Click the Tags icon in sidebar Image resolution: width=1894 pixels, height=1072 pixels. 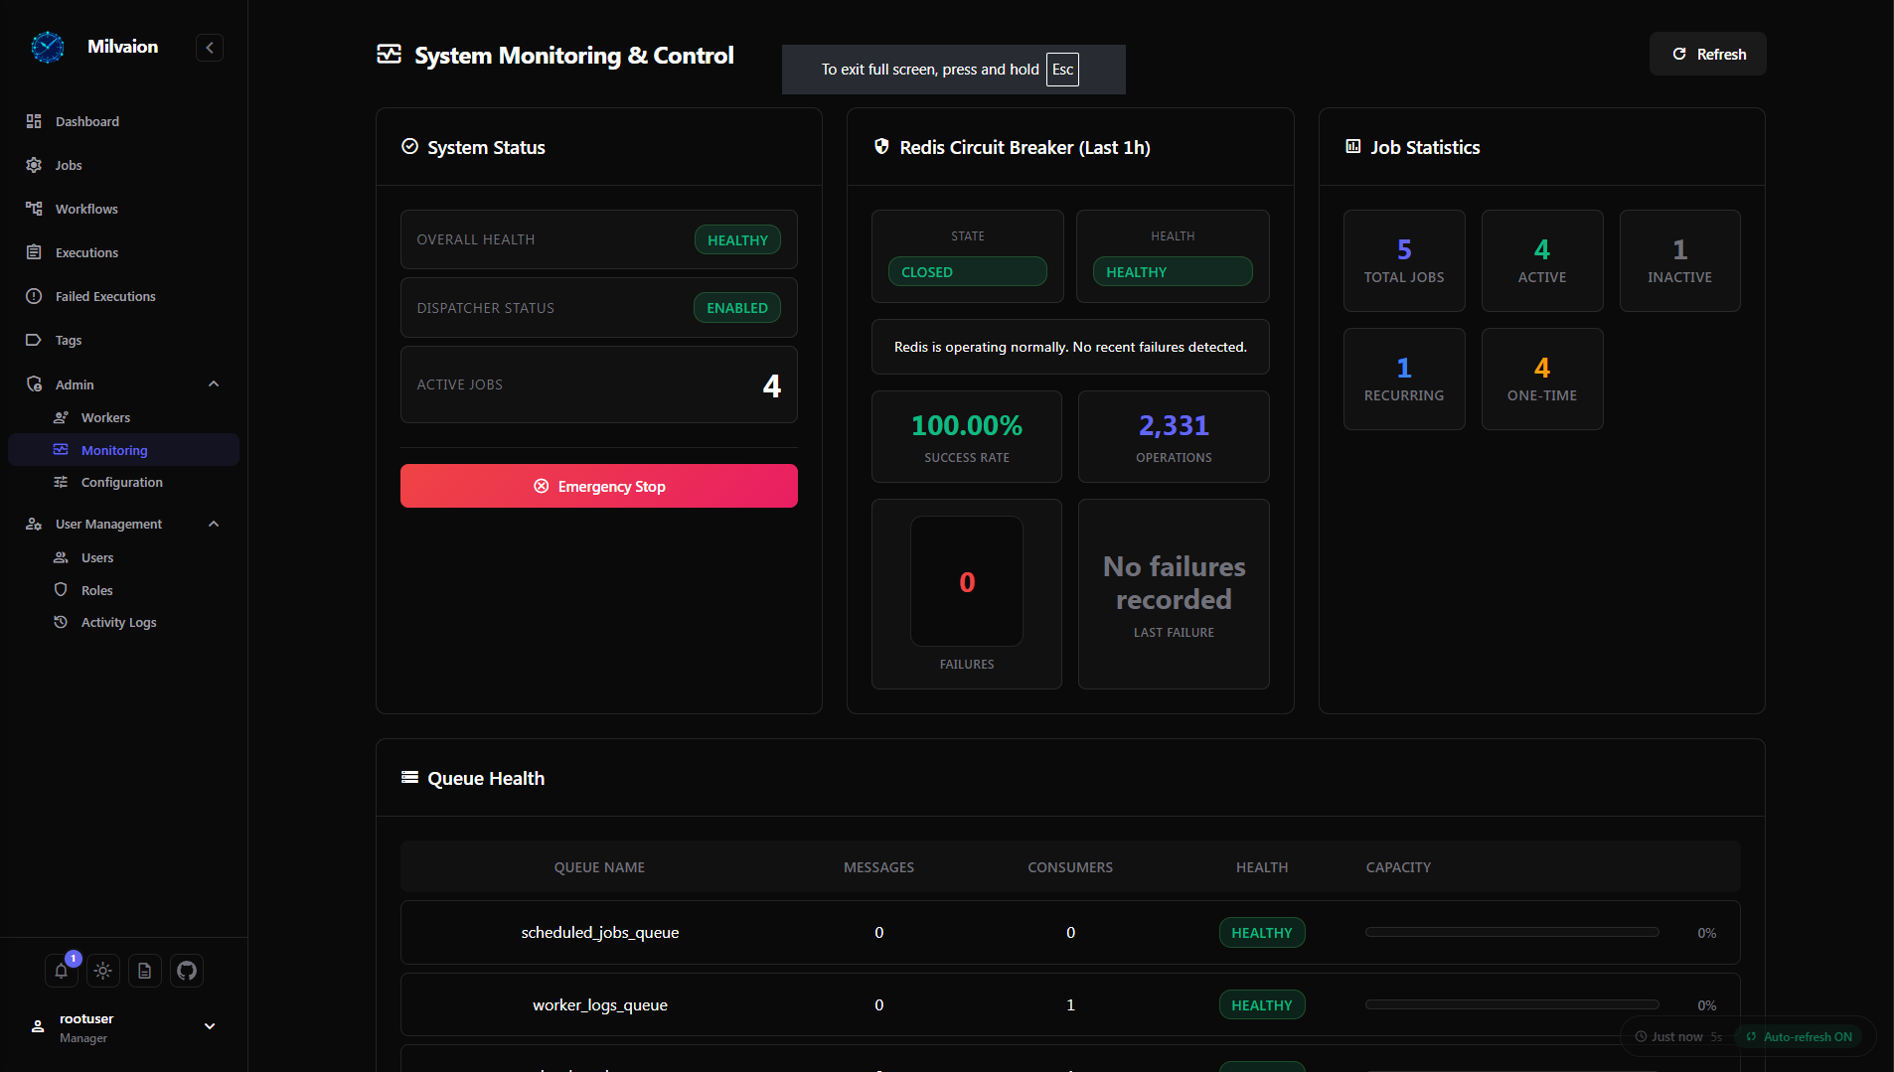pyautogui.click(x=34, y=340)
